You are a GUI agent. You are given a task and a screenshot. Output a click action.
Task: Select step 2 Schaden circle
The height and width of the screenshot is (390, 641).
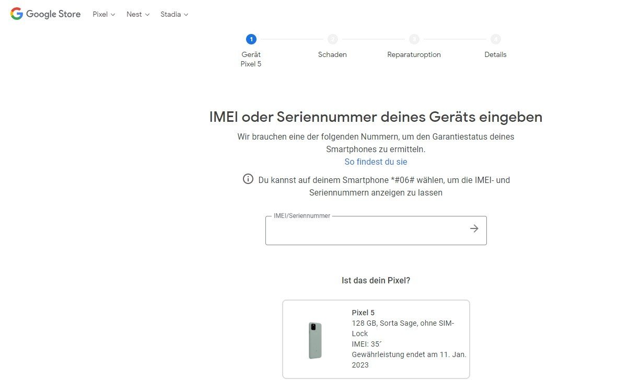[x=333, y=39]
